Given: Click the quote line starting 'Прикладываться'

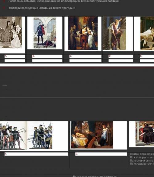Looking at the screenshot, I should click(x=142, y=164).
